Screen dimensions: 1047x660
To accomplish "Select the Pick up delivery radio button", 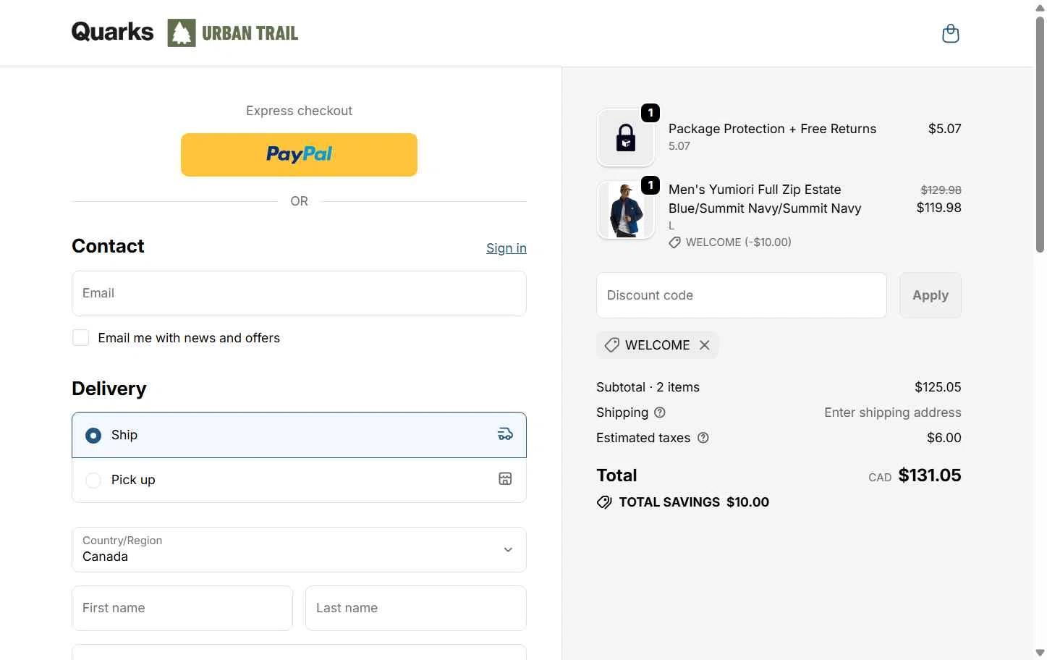I will click(x=93, y=481).
